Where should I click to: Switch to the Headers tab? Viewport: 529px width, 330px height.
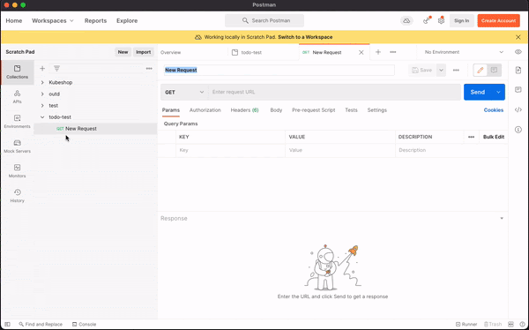tap(244, 110)
